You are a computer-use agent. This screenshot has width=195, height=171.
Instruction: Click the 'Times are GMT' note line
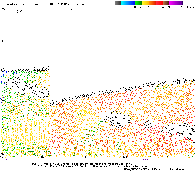click(x=82, y=164)
